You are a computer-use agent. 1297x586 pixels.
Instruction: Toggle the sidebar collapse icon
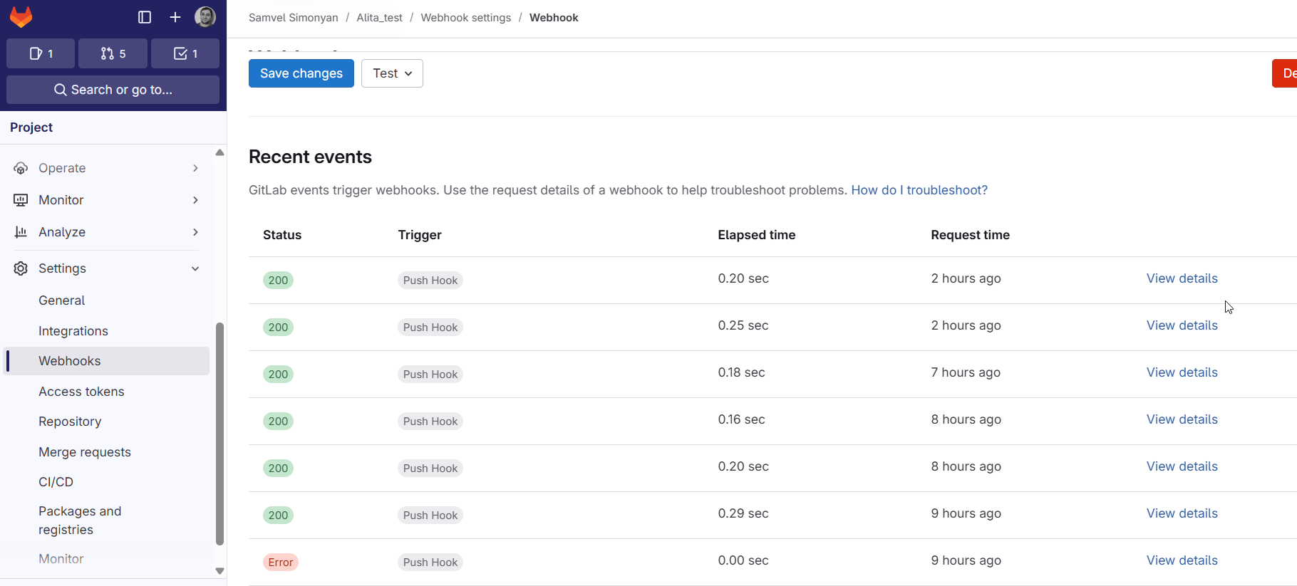click(x=145, y=17)
